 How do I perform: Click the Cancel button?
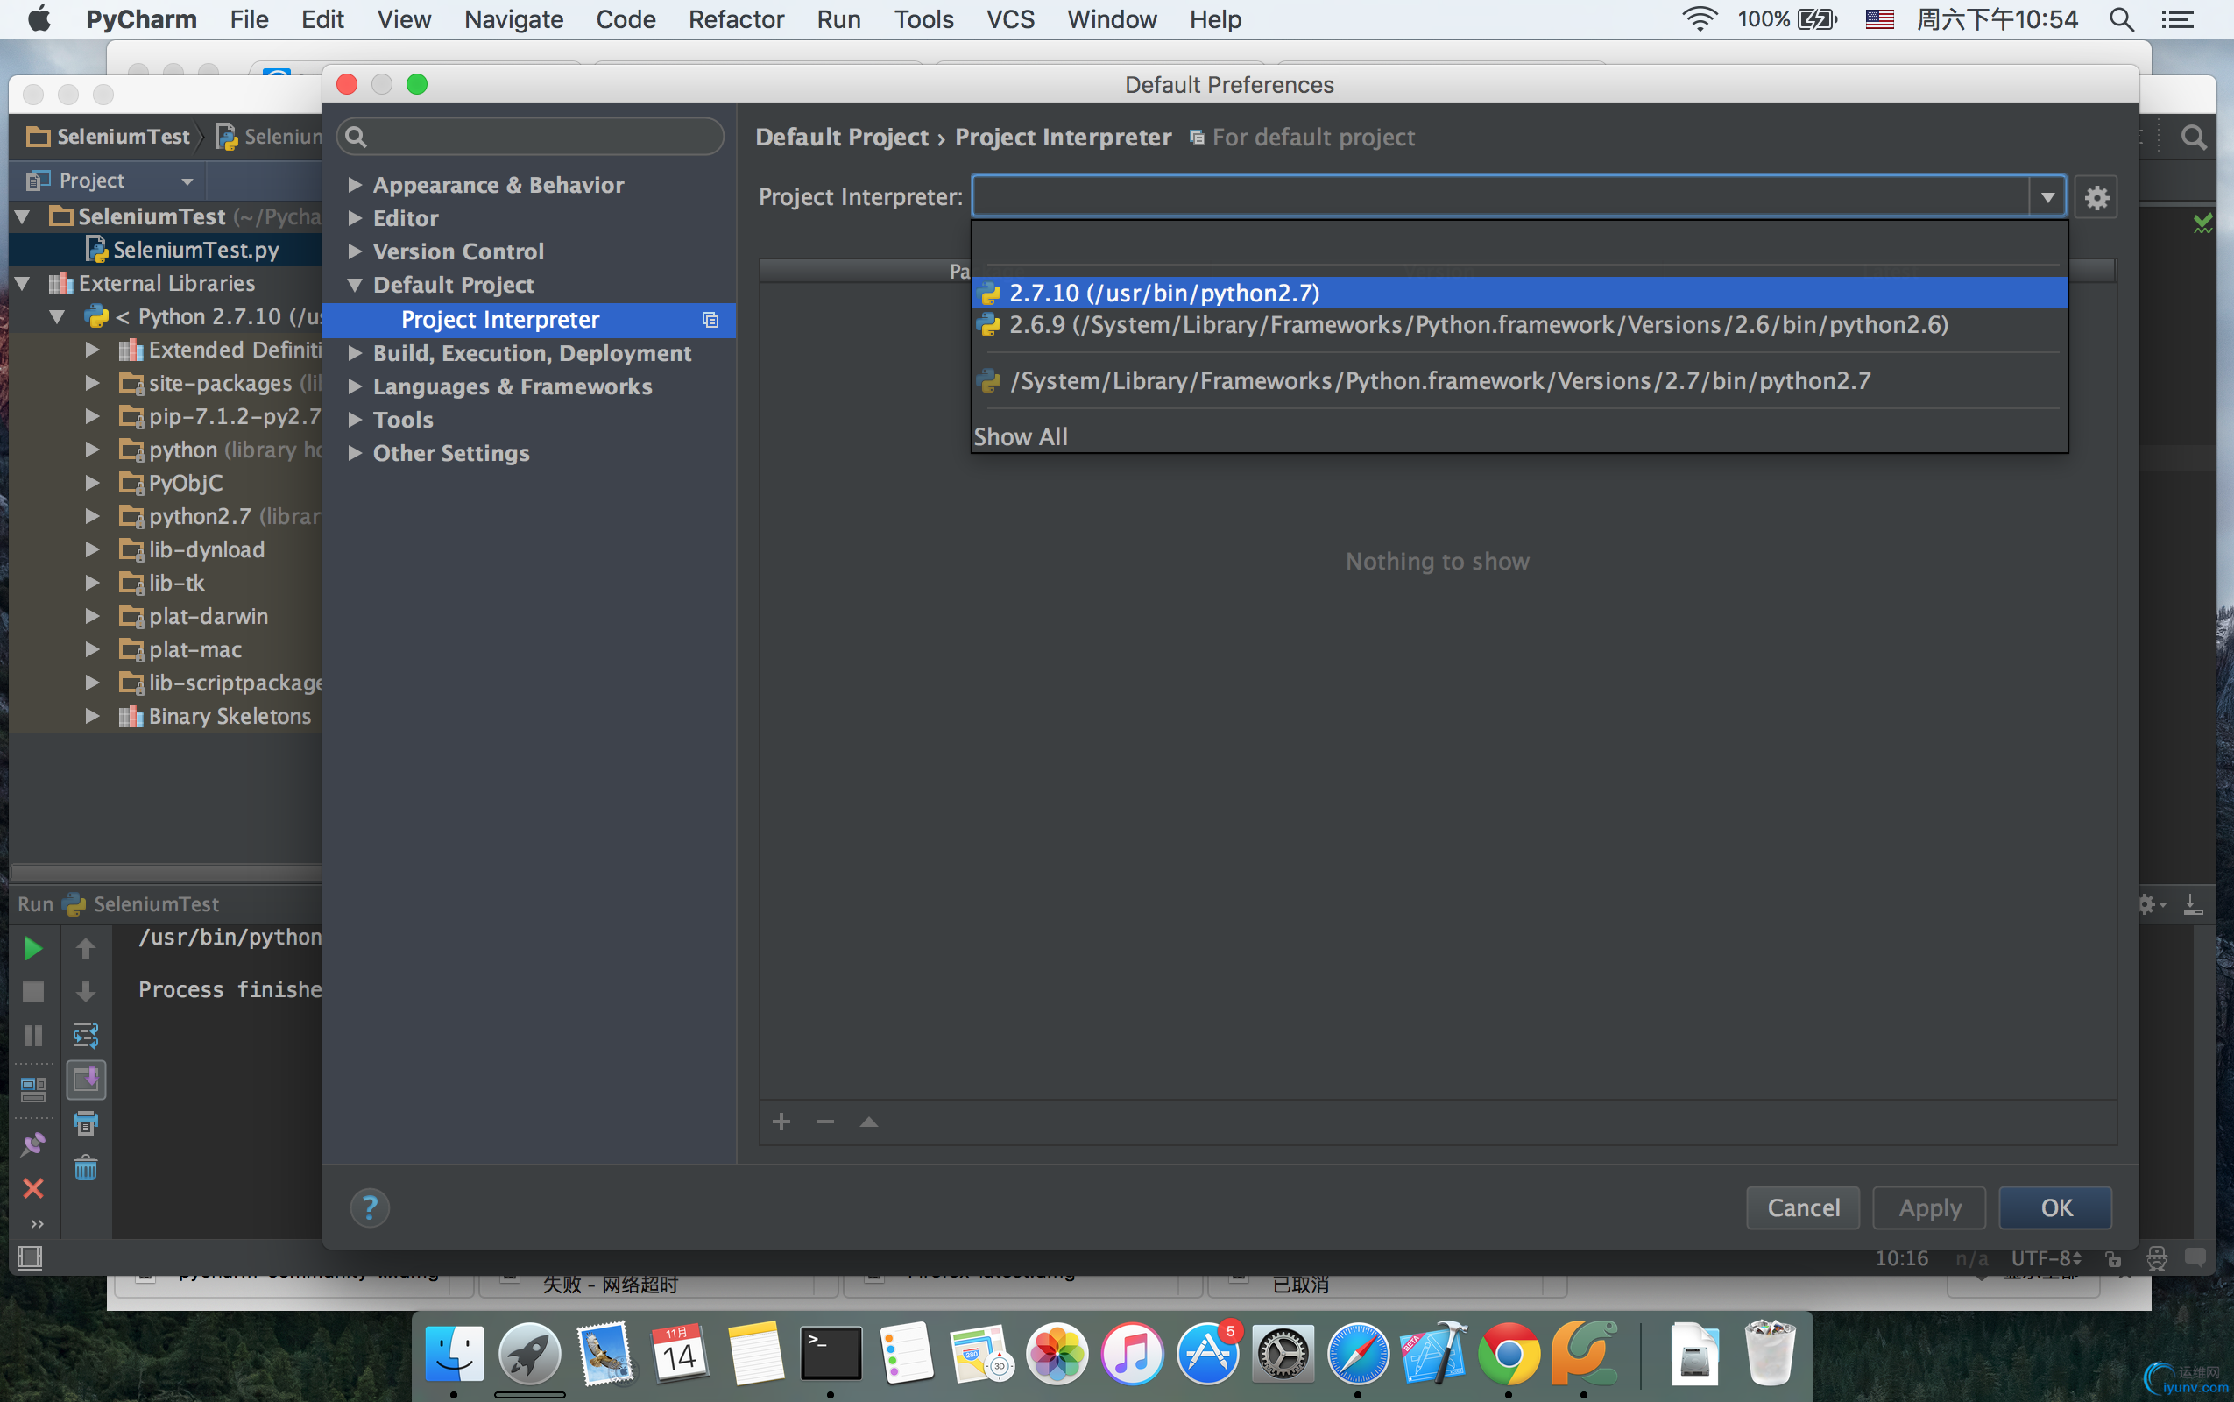[1802, 1207]
